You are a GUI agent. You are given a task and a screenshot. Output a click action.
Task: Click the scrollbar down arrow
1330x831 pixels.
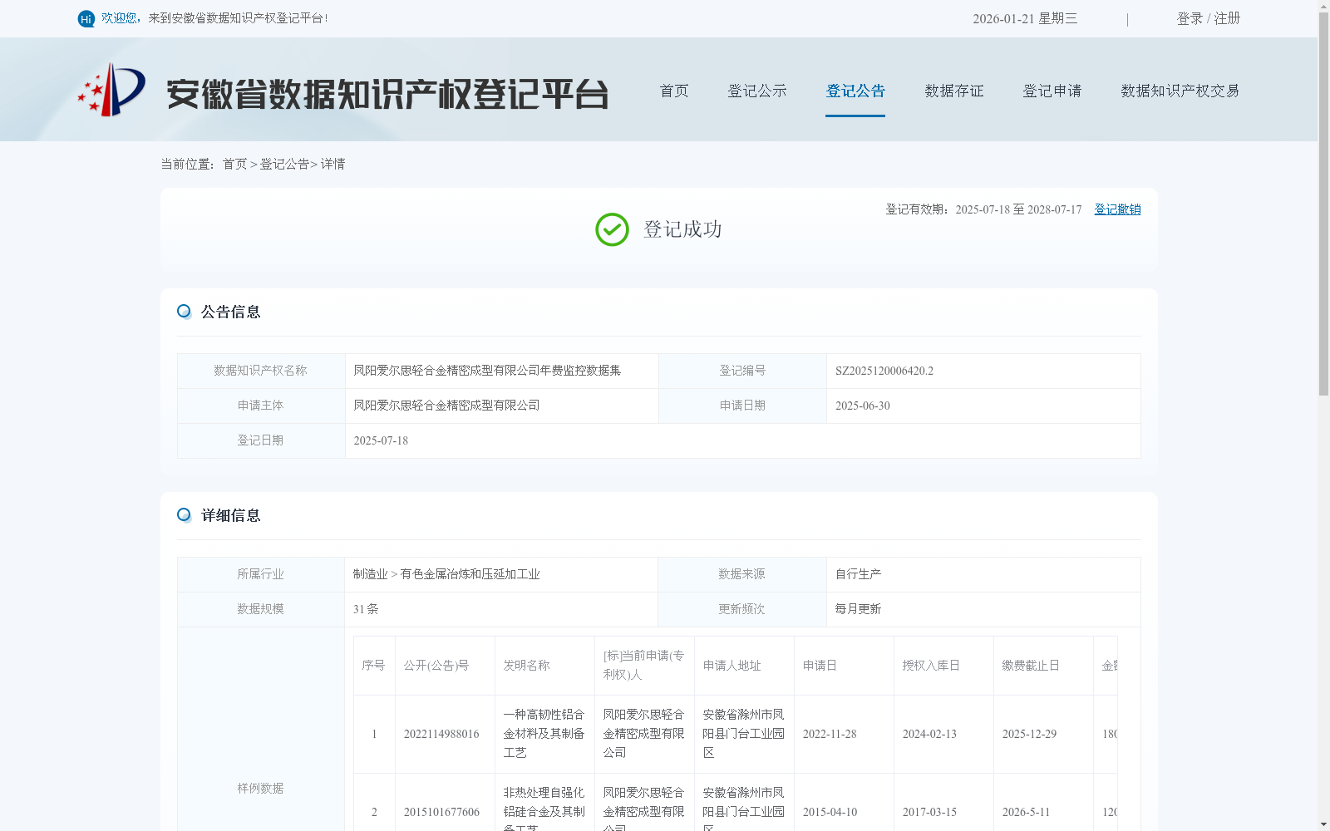click(x=1323, y=825)
